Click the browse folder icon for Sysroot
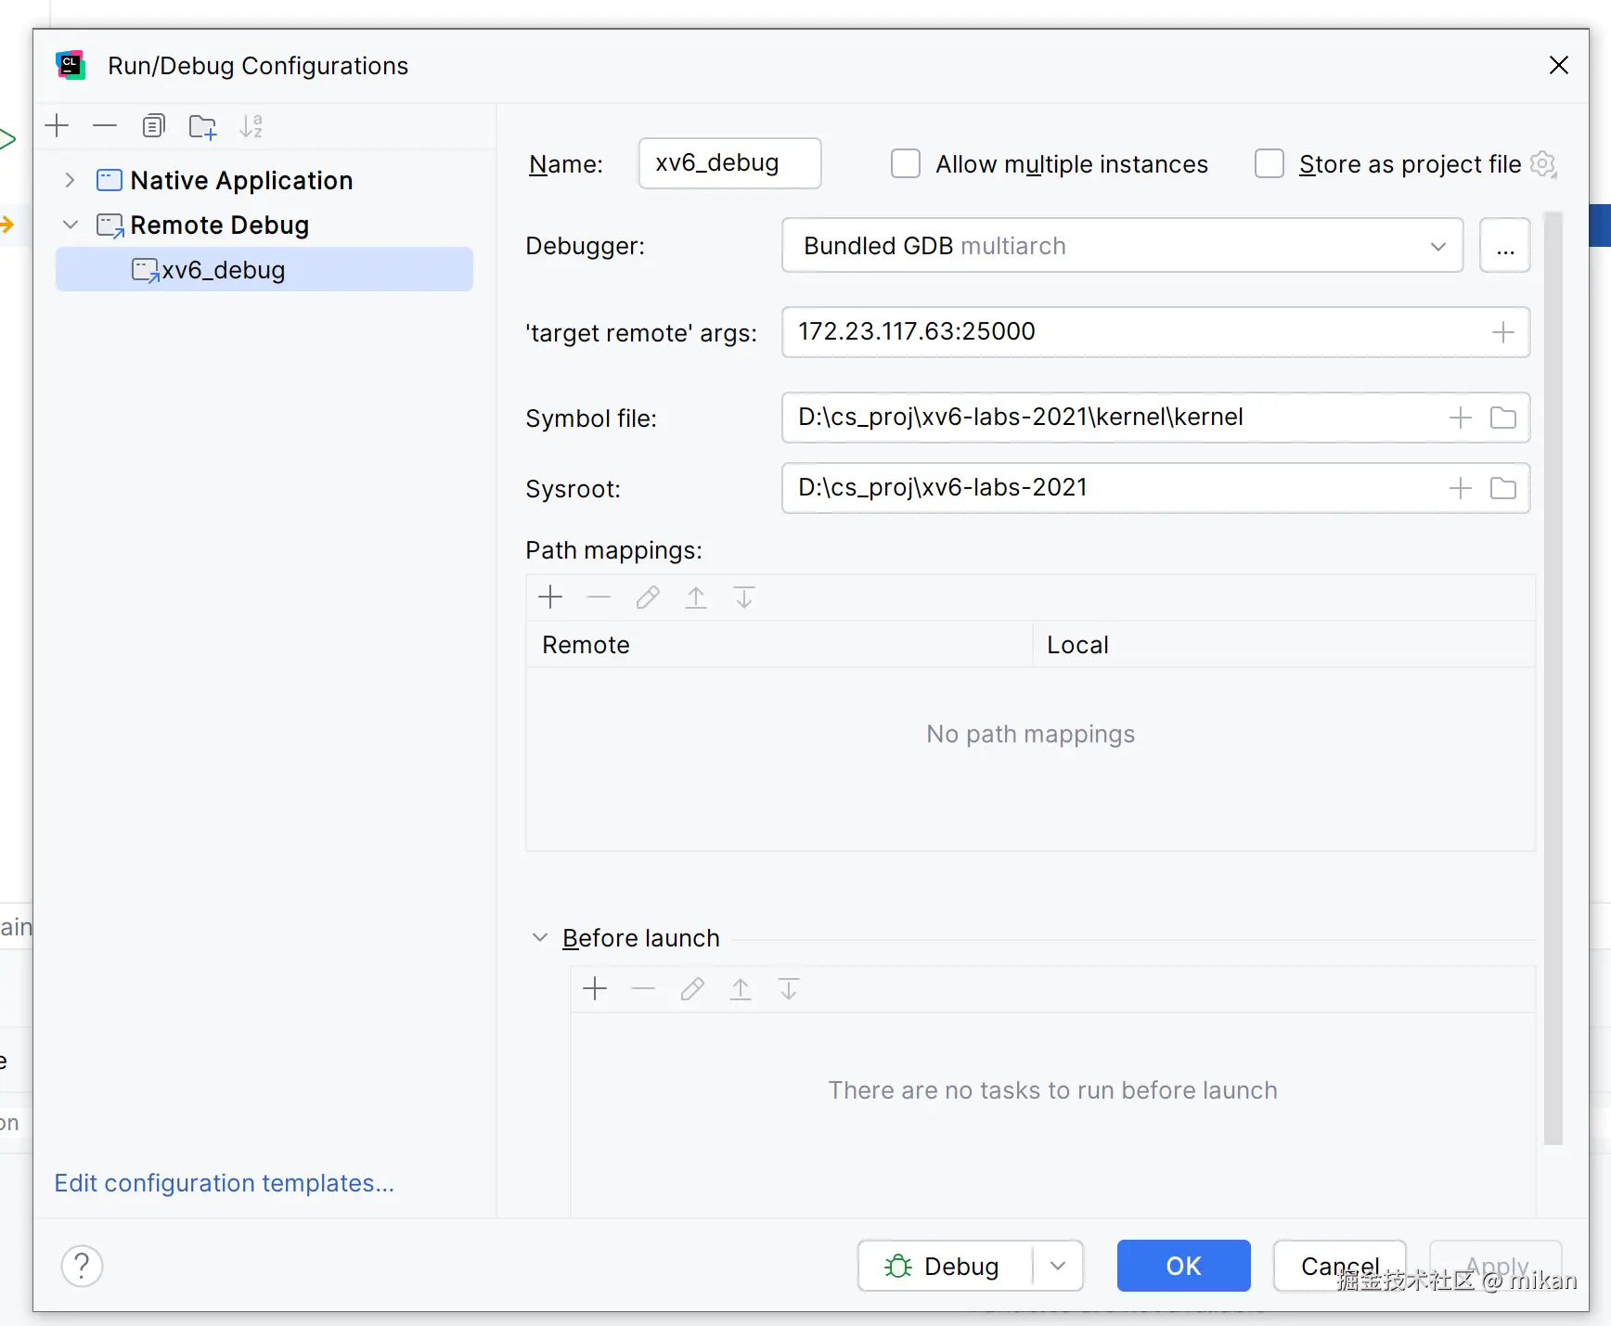The image size is (1611, 1326). [x=1502, y=488]
